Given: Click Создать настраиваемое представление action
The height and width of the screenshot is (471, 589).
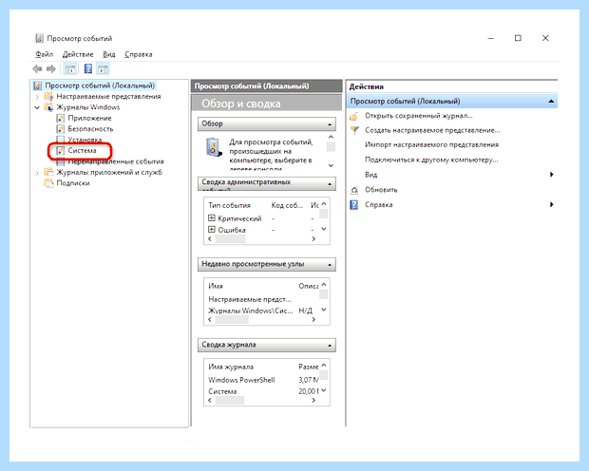Looking at the screenshot, I should coord(432,130).
